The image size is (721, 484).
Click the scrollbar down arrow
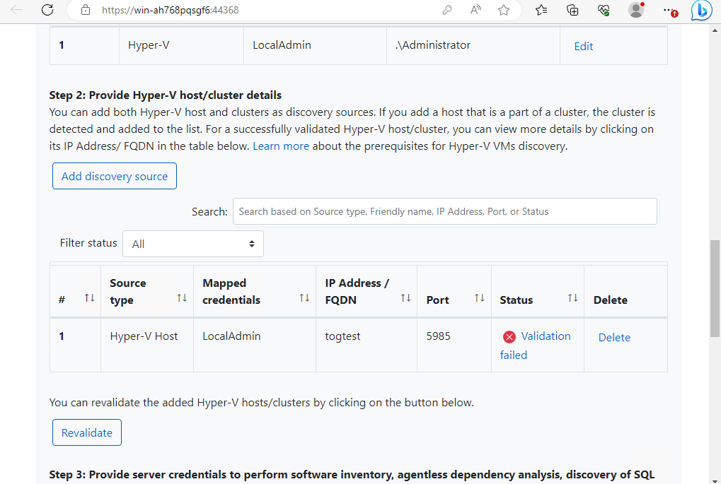click(715, 480)
